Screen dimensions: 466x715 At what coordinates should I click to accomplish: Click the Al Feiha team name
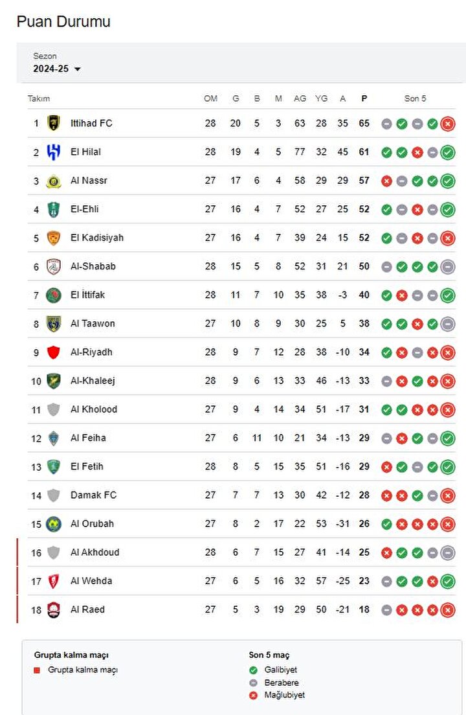point(88,438)
